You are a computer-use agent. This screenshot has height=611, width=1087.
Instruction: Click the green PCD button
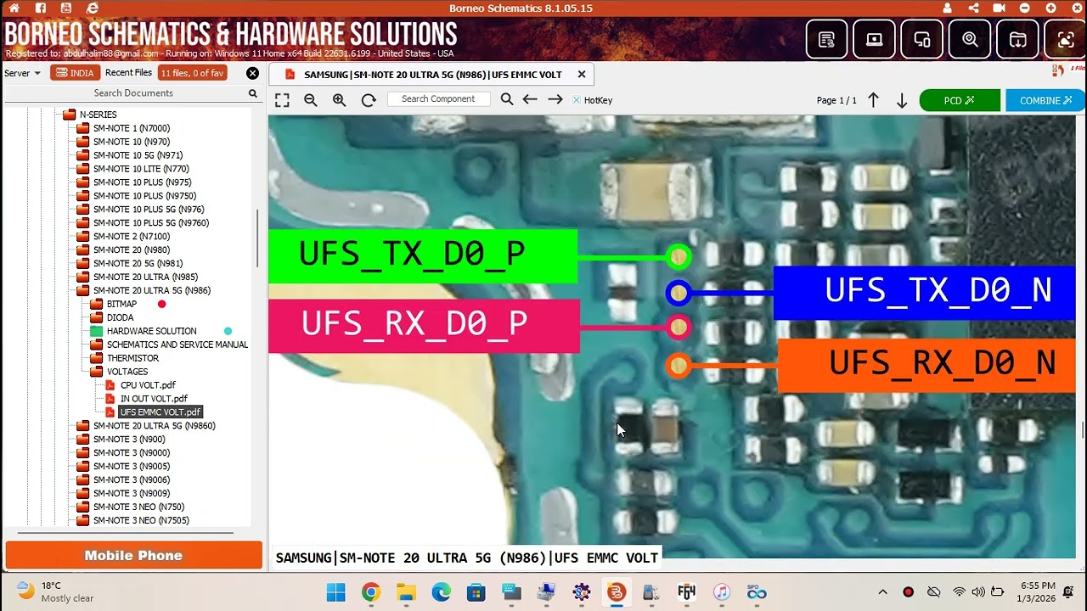960,100
